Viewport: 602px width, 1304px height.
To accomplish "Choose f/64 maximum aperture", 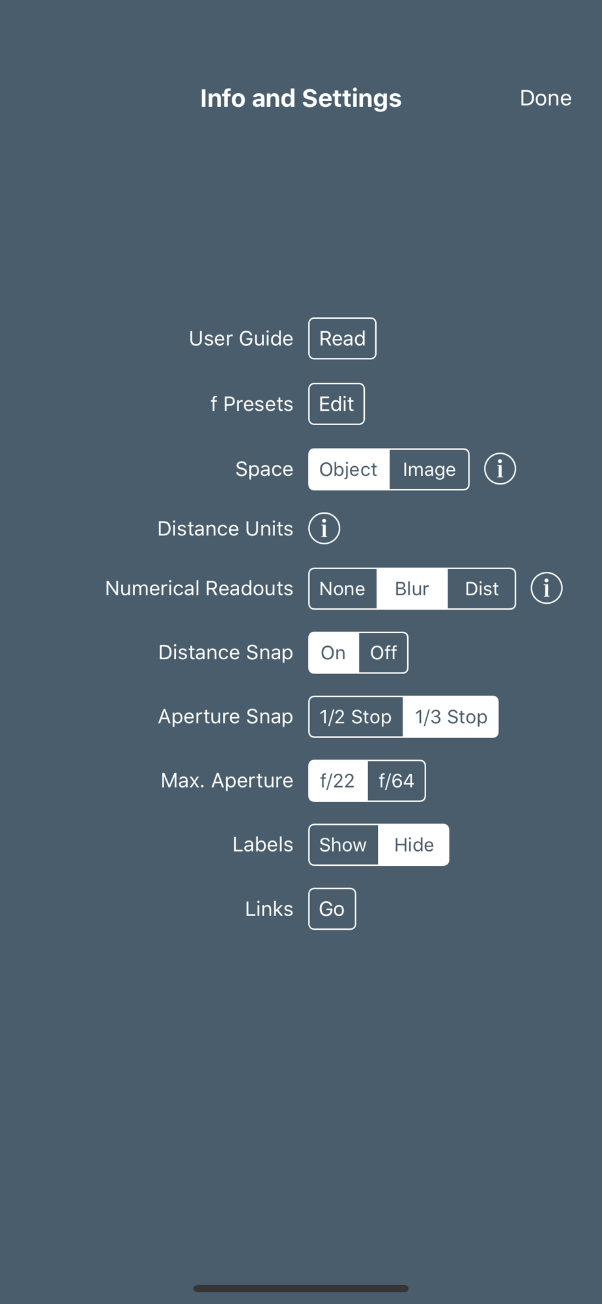I will click(x=396, y=780).
